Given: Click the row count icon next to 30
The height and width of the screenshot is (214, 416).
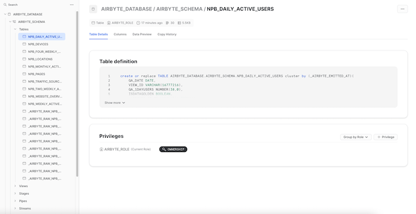Looking at the screenshot, I should tap(167, 23).
